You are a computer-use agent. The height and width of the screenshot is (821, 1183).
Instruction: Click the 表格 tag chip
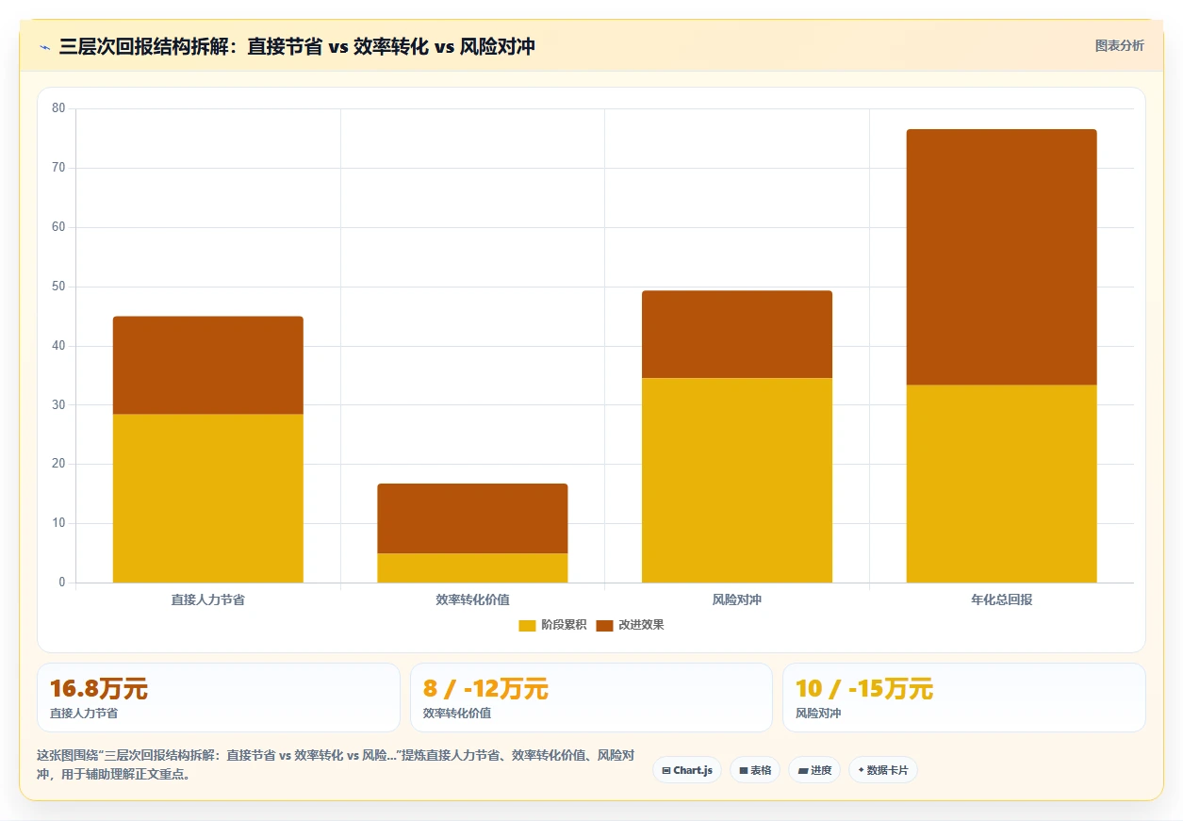coord(755,770)
